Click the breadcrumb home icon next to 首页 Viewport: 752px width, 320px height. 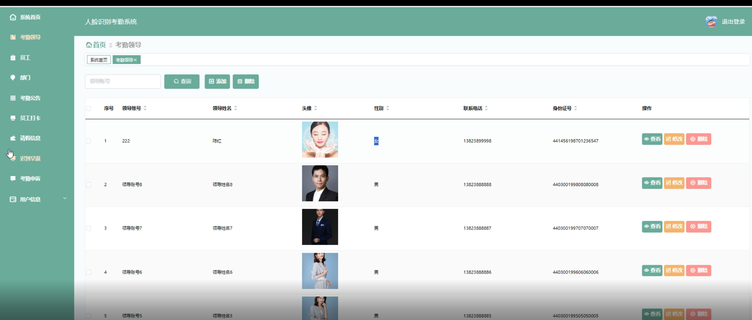point(88,45)
